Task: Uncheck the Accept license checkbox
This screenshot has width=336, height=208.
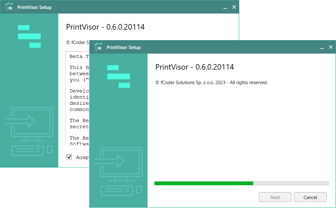Action: click(x=69, y=157)
